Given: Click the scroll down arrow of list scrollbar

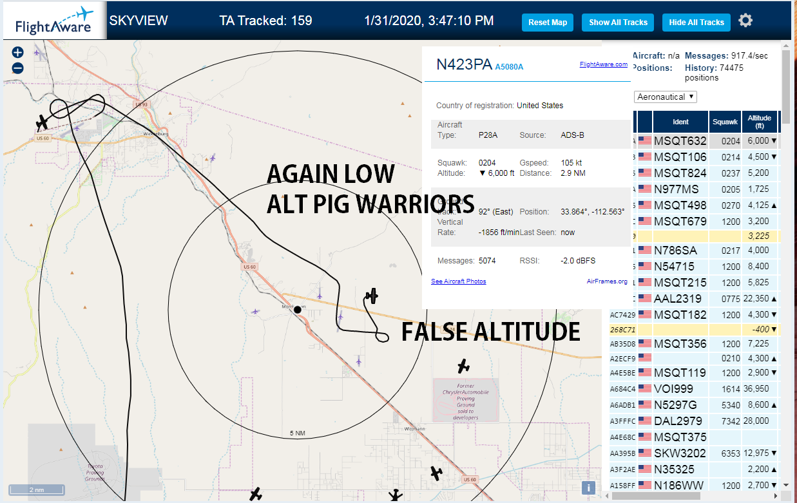Looking at the screenshot, I should pyautogui.click(x=786, y=485).
